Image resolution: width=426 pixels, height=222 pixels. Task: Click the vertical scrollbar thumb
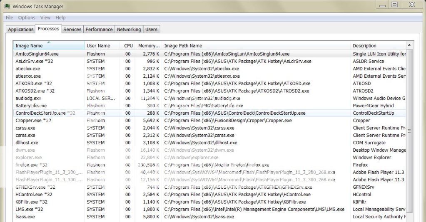point(409,130)
